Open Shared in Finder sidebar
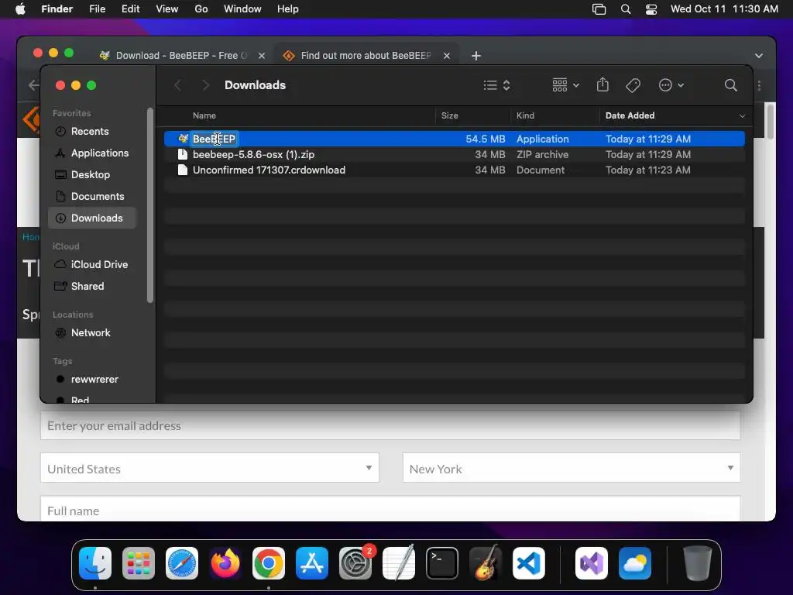Image resolution: width=793 pixels, height=595 pixels. [93, 287]
